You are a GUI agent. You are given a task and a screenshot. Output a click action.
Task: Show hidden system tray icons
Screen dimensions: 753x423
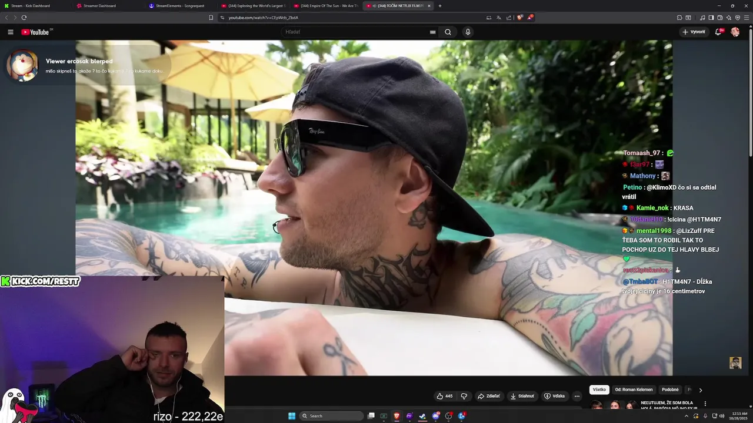686,416
